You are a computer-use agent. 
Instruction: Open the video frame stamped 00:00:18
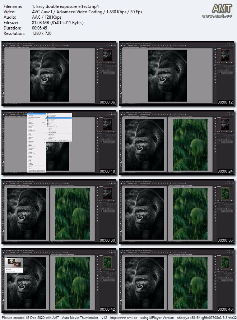(x=59, y=142)
